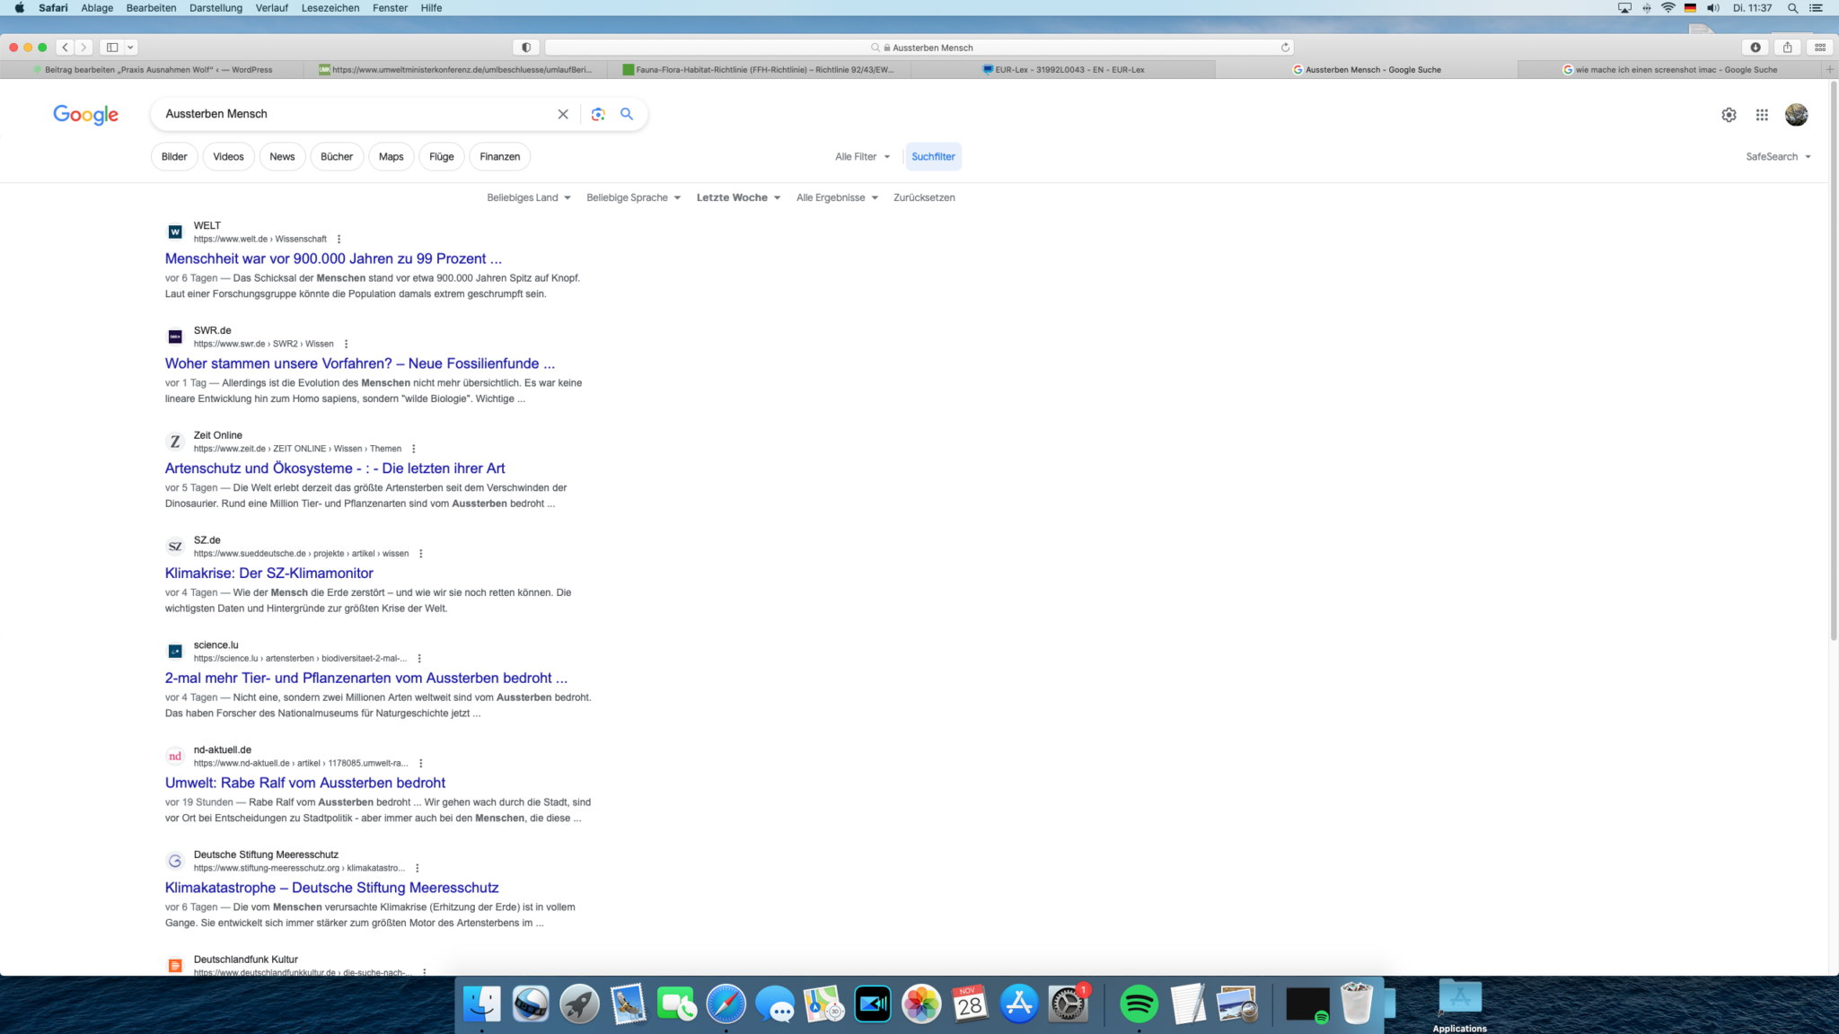Image resolution: width=1839 pixels, height=1034 pixels.
Task: Filter results by Bücher
Action: [337, 156]
